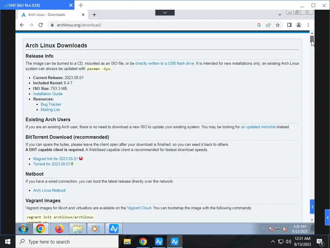Follow the 'an updated mirrorlist' link
Image resolution: width=330 pixels, height=248 pixels.
(x=258, y=127)
